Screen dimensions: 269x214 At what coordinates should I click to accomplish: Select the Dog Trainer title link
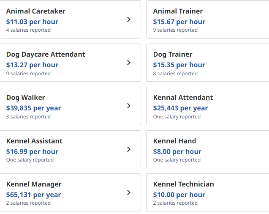[173, 55]
